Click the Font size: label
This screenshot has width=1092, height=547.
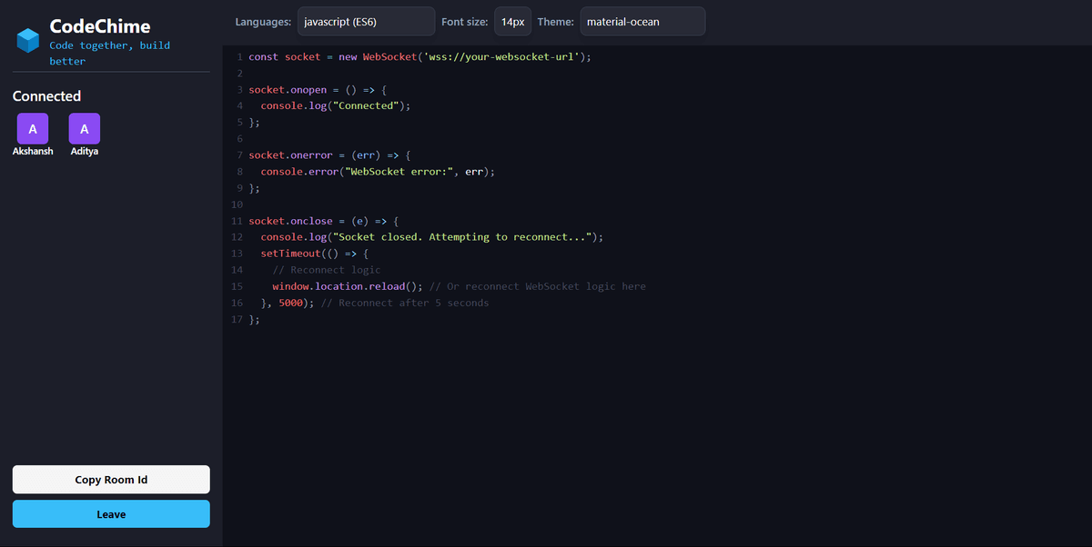(x=464, y=21)
